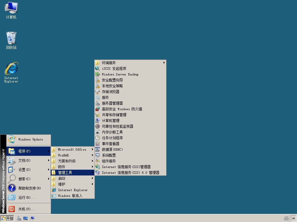Expand the Microsoft Office submenu arrow
Screen dimensions: 297x222
click(93, 149)
